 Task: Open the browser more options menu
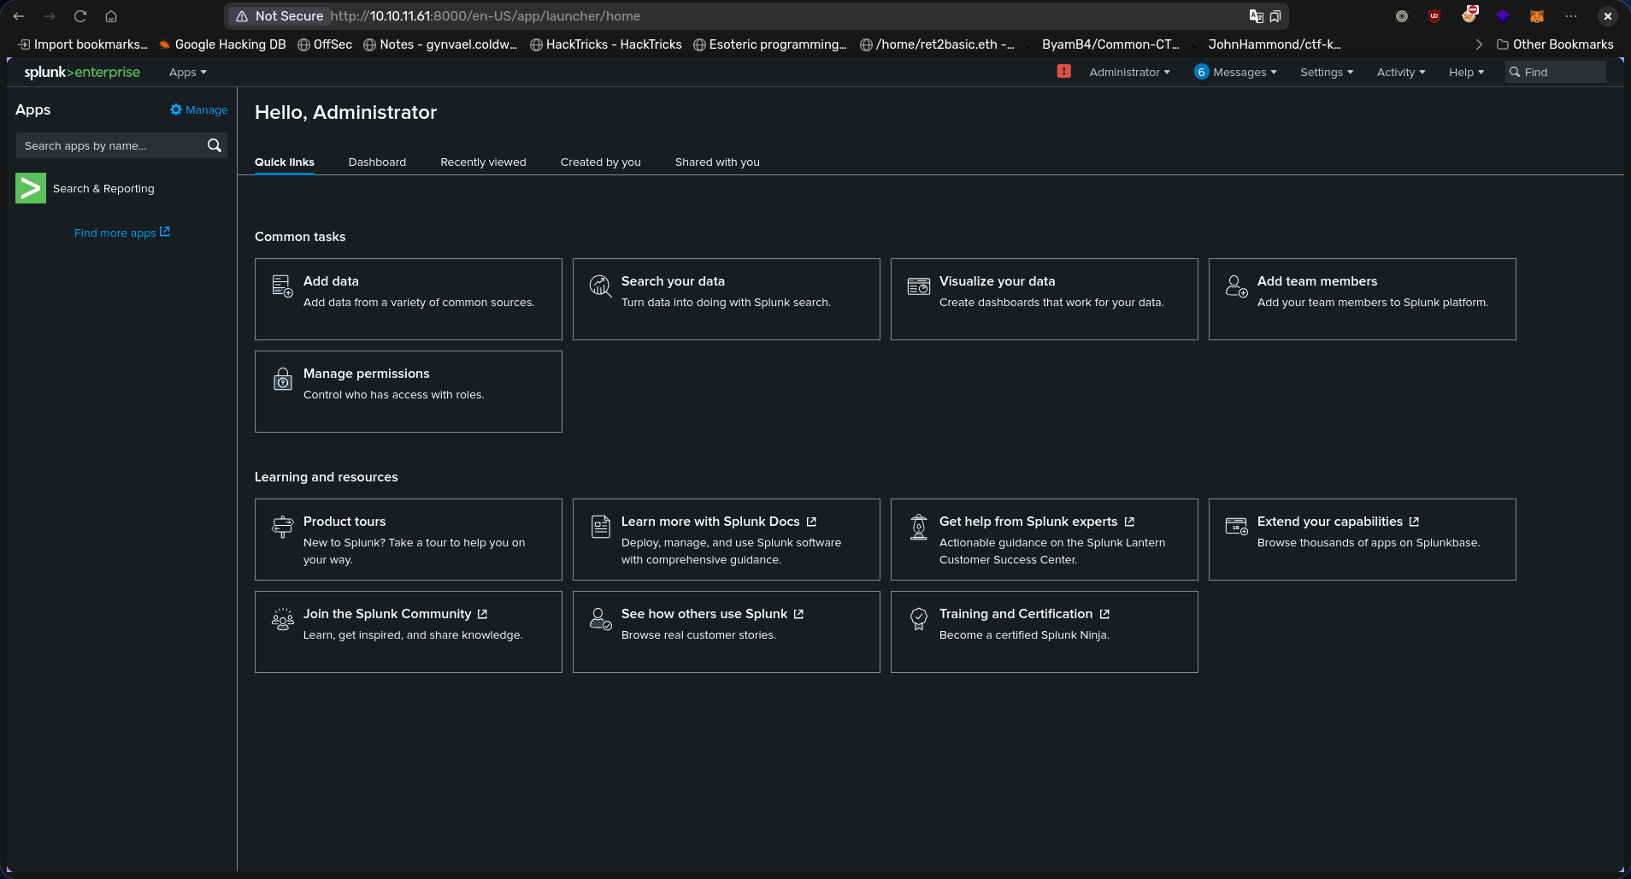tap(1571, 16)
